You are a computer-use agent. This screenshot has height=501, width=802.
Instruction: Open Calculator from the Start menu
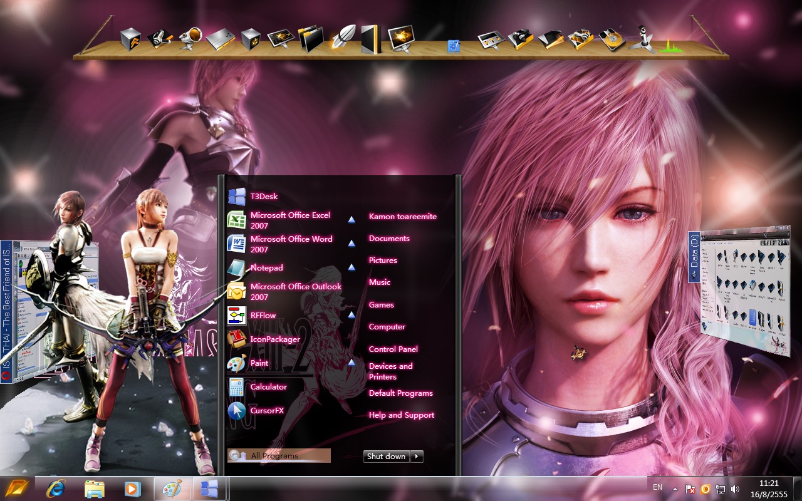click(268, 387)
